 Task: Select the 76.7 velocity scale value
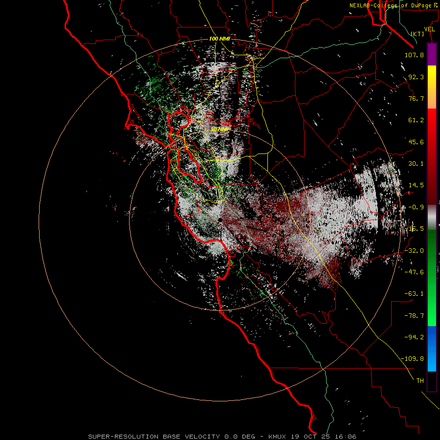click(416, 98)
